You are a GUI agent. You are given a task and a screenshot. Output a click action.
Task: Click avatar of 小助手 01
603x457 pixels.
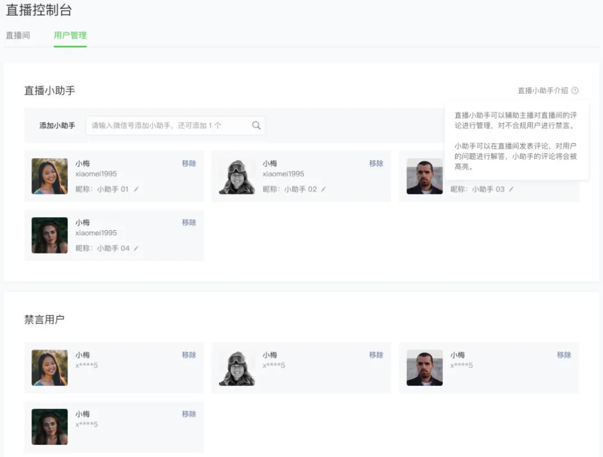pyautogui.click(x=50, y=176)
